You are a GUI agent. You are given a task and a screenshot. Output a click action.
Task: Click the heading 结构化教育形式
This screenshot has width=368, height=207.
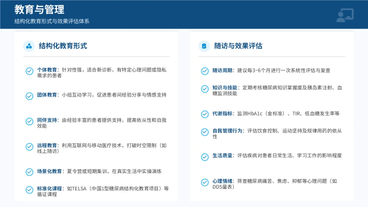pyautogui.click(x=63, y=46)
